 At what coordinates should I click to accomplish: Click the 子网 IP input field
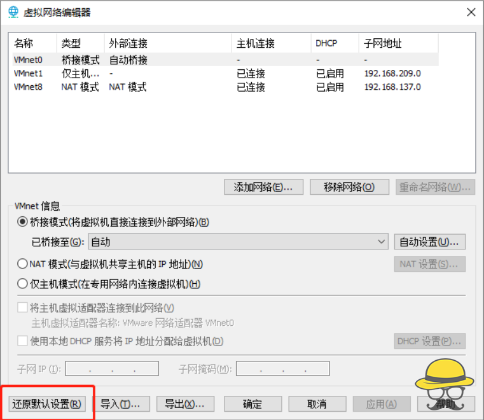(112, 368)
